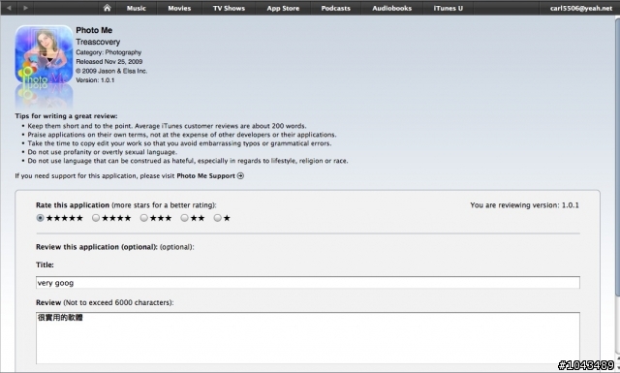Screen dimensions: 620x373
Task: Click the '© 2009 Jason & Elsa Inc.' text
Action: (x=111, y=71)
